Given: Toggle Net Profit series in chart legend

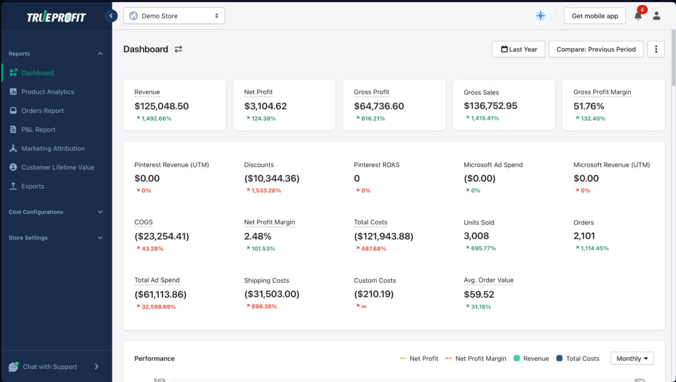Looking at the screenshot, I should [419, 358].
